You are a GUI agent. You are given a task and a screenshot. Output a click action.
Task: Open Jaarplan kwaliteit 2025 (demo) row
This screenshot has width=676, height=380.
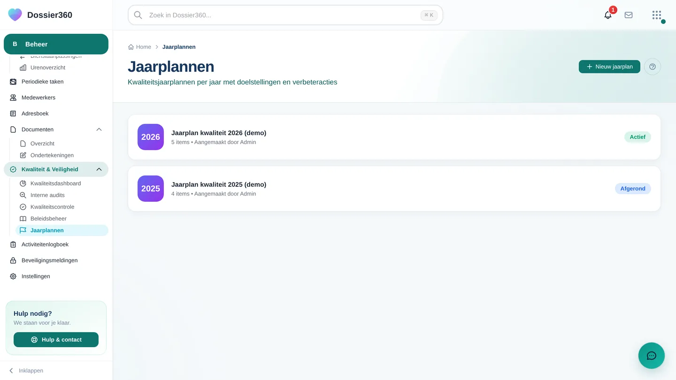point(394,189)
